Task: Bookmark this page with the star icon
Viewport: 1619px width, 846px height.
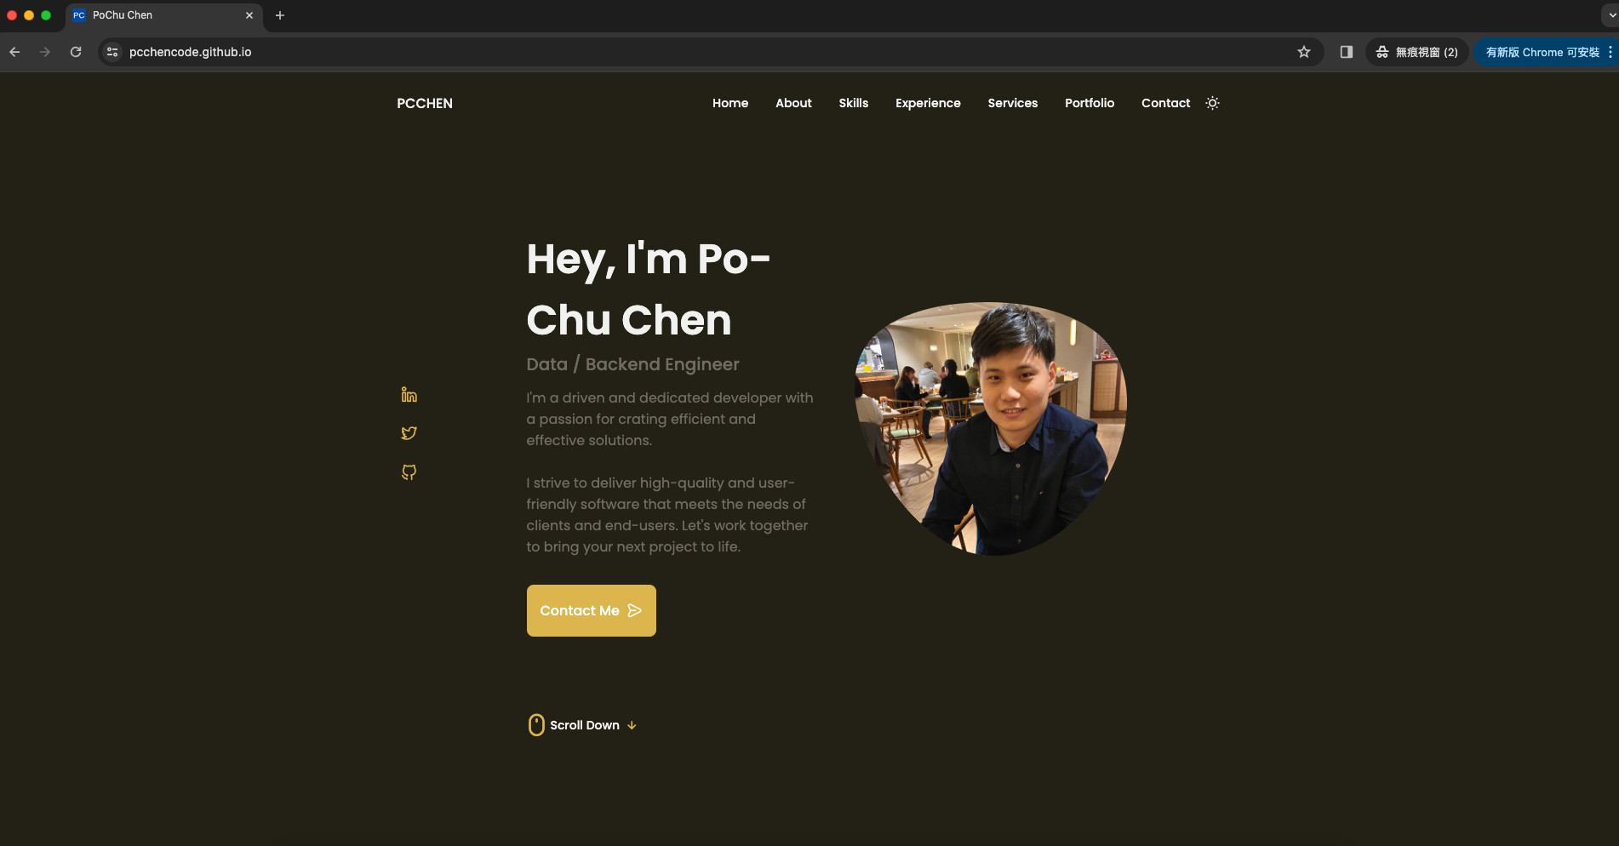Action: (1304, 52)
